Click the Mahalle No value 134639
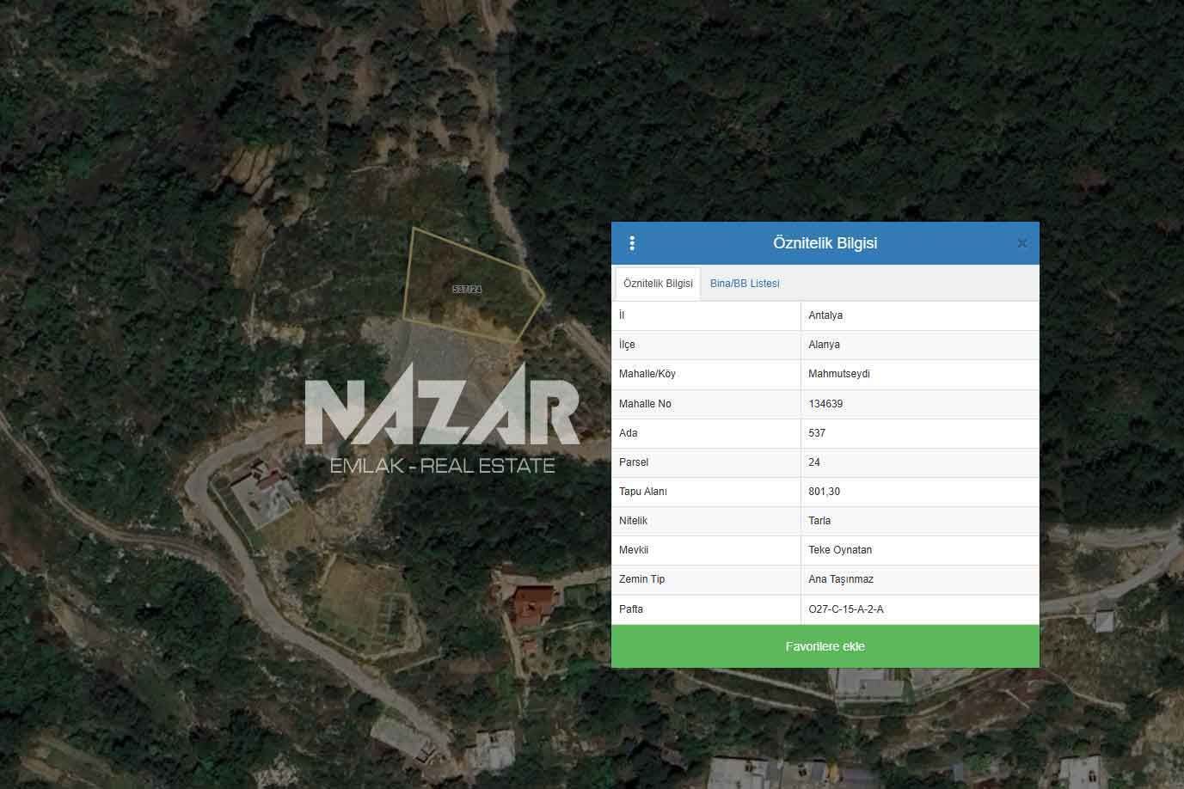This screenshot has width=1184, height=789. tap(825, 404)
